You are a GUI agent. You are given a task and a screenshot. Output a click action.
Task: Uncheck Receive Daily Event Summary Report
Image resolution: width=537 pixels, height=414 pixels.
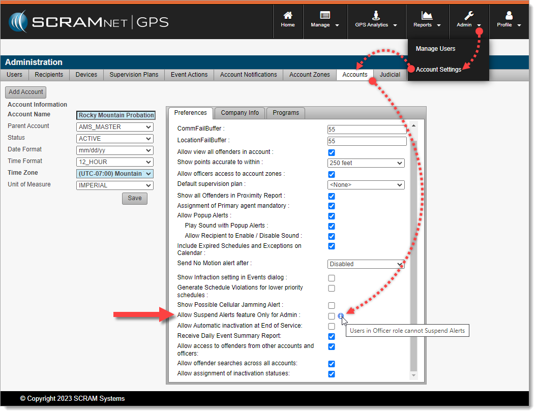tap(332, 336)
